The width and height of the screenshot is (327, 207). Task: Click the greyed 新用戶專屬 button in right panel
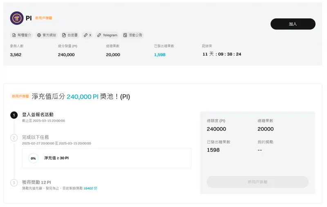coord(258,182)
